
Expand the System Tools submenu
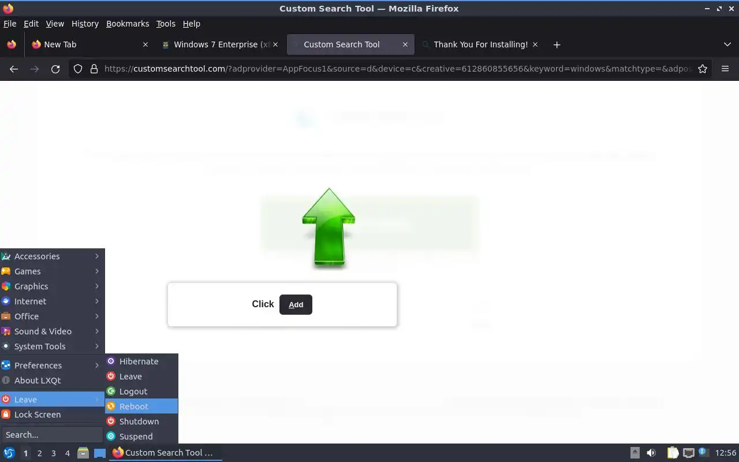(x=52, y=346)
